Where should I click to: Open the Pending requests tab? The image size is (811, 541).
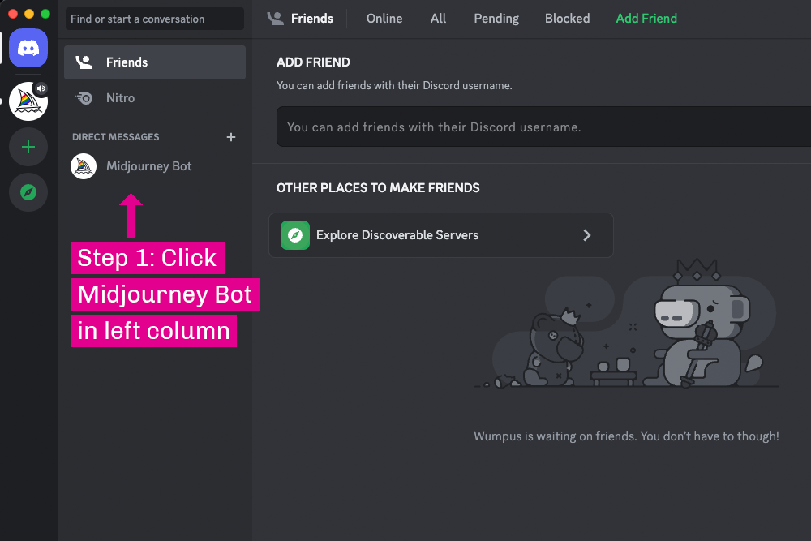[496, 19]
